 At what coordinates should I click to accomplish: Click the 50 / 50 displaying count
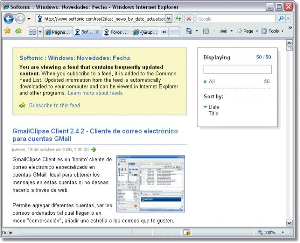pyautogui.click(x=264, y=57)
